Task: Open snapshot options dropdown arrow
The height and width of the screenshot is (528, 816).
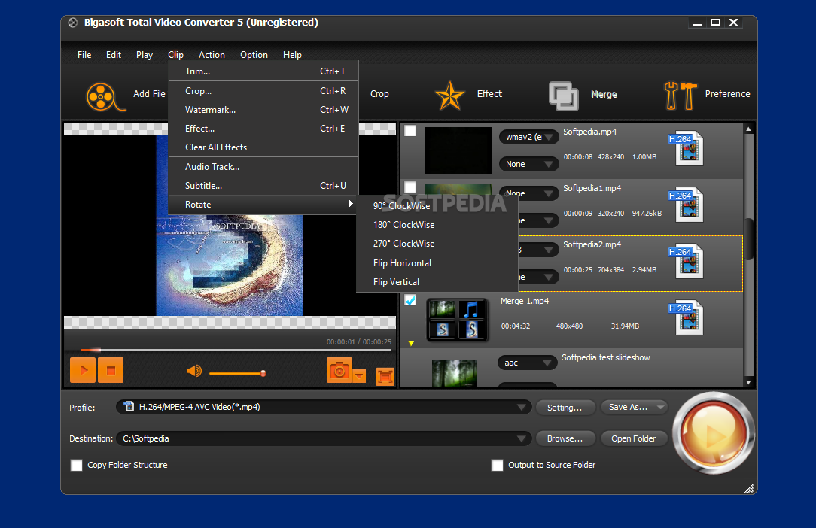Action: pos(359,375)
